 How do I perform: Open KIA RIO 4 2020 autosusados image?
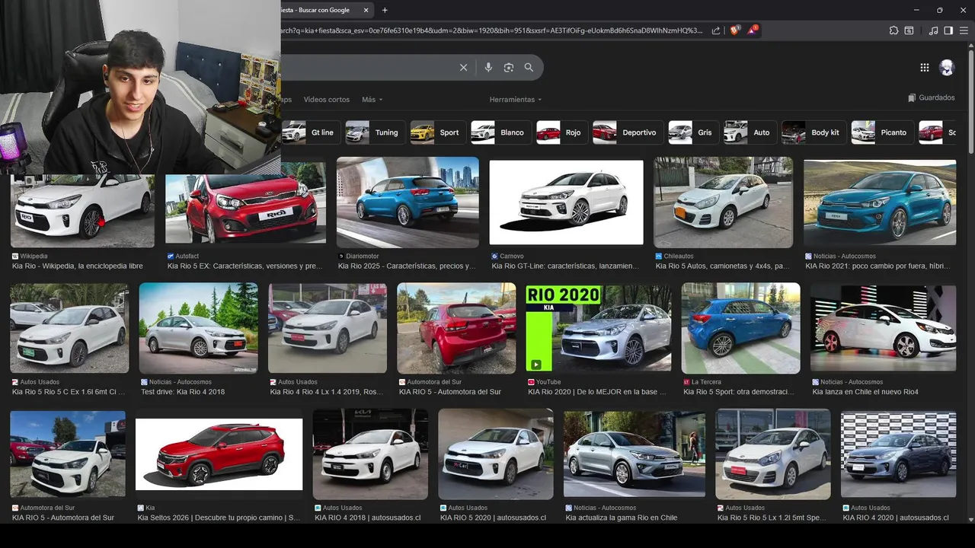(898, 454)
